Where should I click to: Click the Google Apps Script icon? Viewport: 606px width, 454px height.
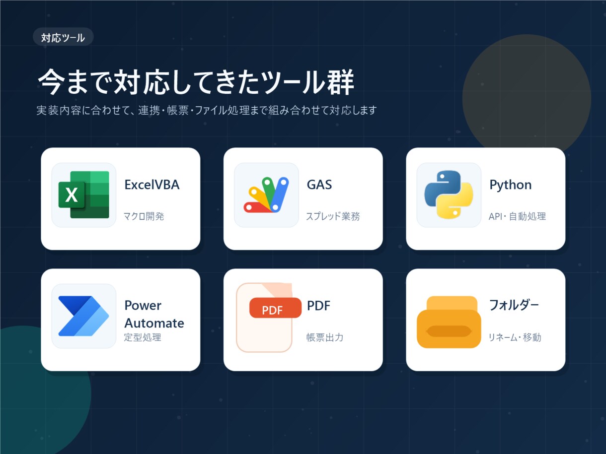(266, 195)
